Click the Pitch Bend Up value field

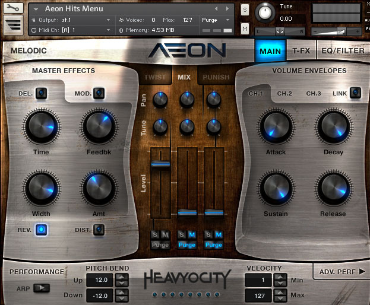100,279
